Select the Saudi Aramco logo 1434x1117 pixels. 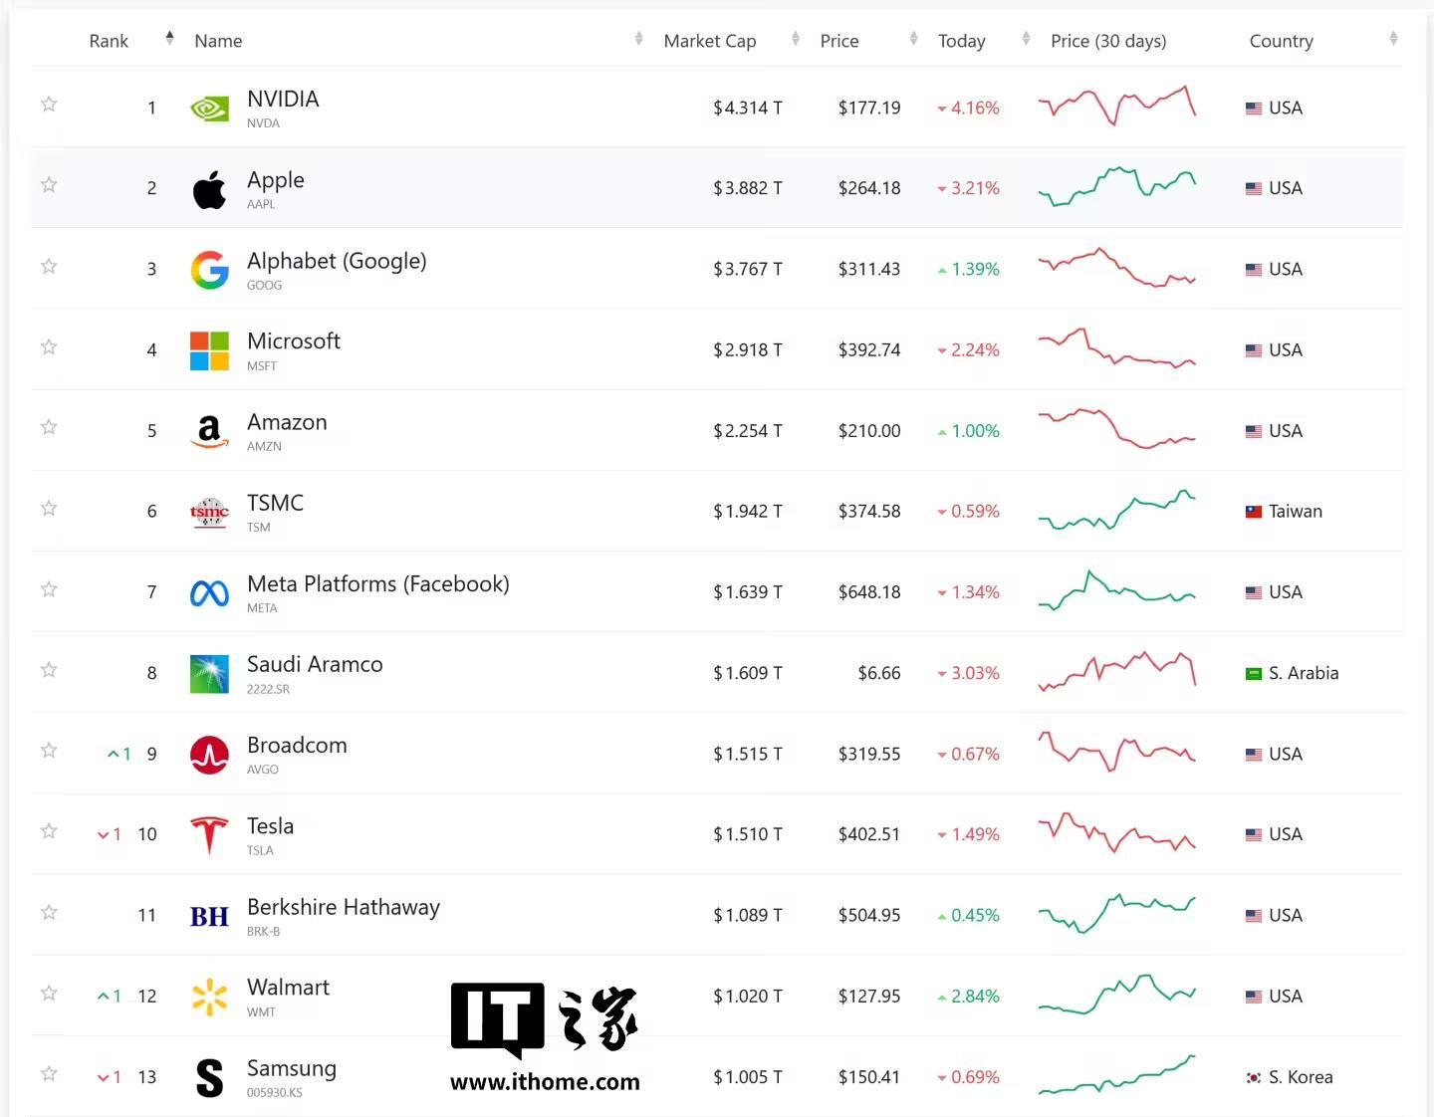point(209,673)
